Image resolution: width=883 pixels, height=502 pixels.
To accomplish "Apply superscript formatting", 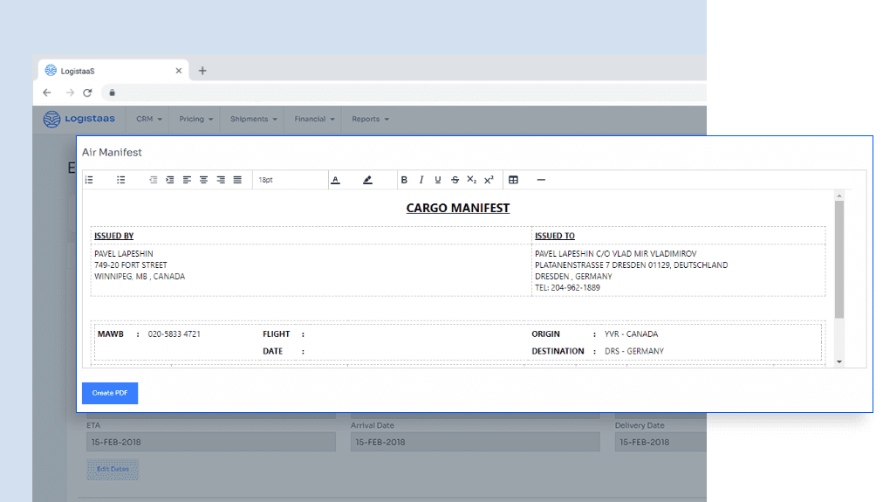I will coord(489,180).
